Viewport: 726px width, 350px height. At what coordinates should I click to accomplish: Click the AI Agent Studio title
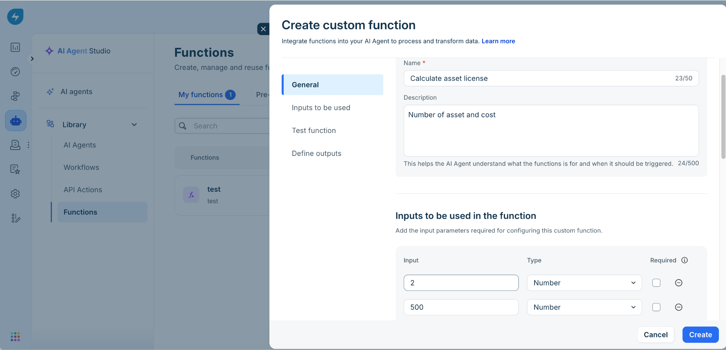tap(84, 51)
